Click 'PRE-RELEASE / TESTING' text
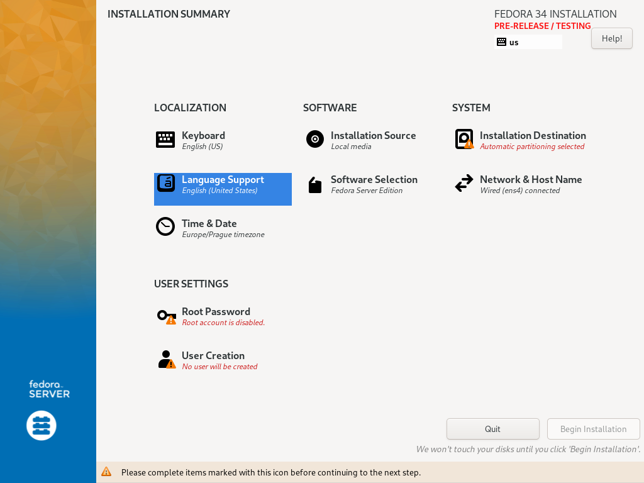The width and height of the screenshot is (644, 483). (542, 26)
